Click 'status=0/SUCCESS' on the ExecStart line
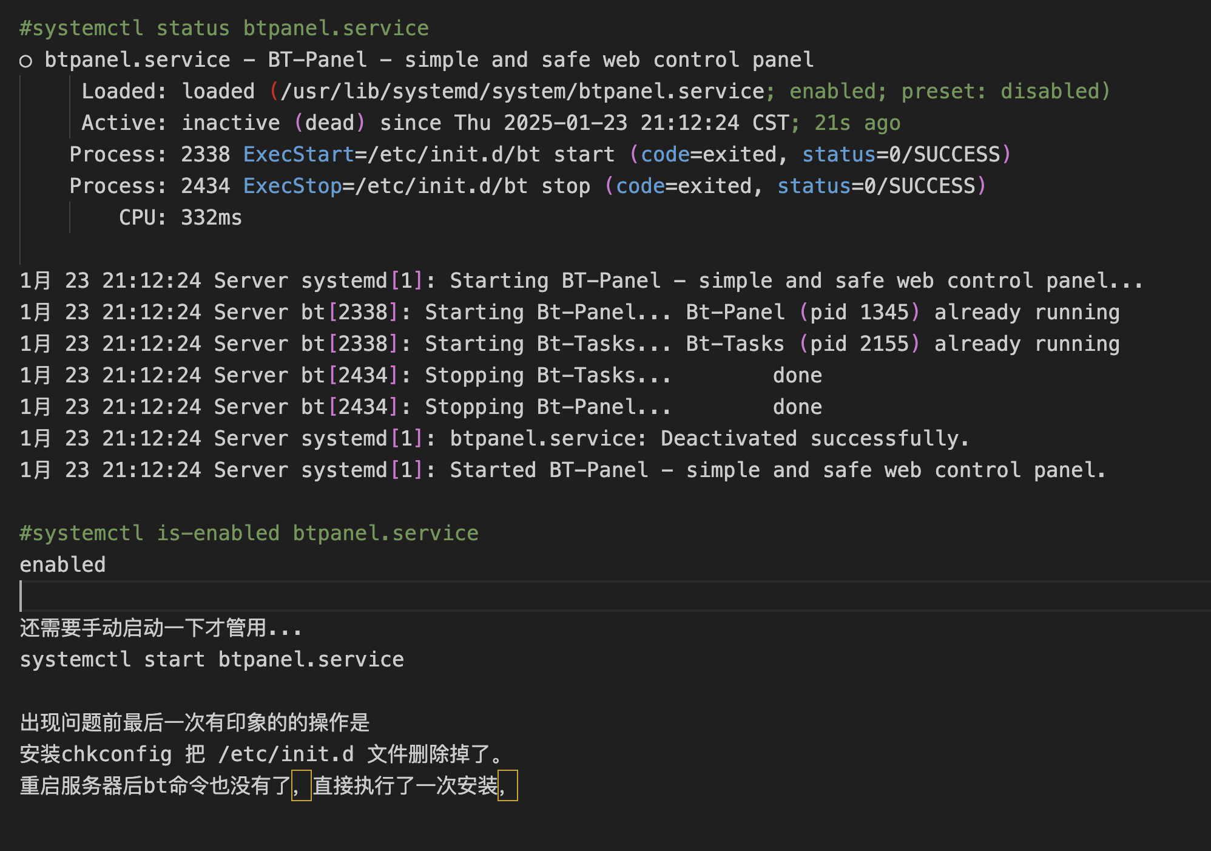 click(901, 154)
